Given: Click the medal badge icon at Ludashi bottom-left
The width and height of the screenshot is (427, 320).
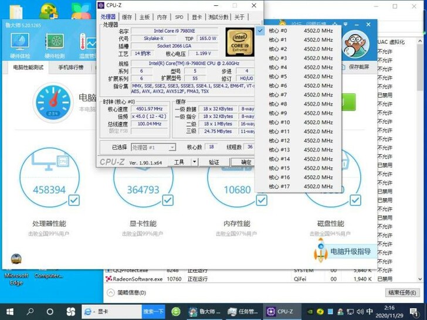Looking at the screenshot, I should coord(16,258).
